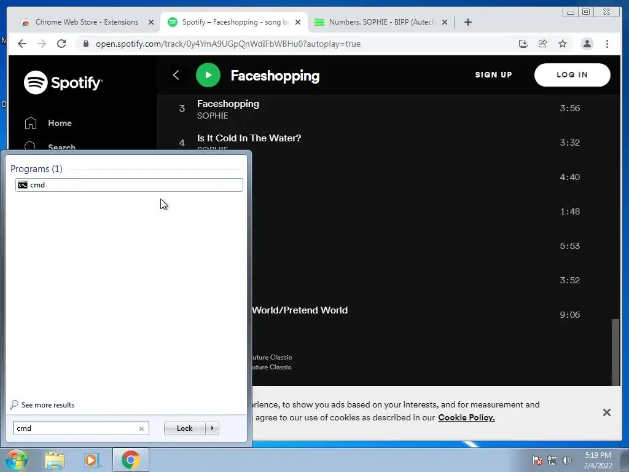This screenshot has width=629, height=472.
Task: Click the Spotify page scrollbar thumb
Action: pyautogui.click(x=615, y=352)
